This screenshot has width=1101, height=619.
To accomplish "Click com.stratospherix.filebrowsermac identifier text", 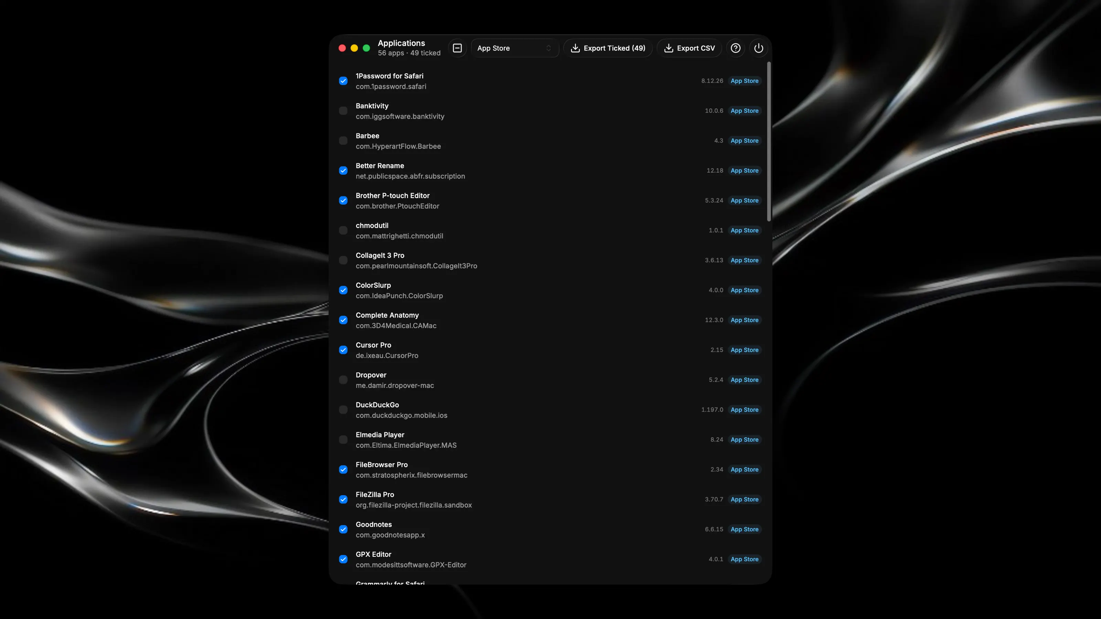I will coord(411,475).
